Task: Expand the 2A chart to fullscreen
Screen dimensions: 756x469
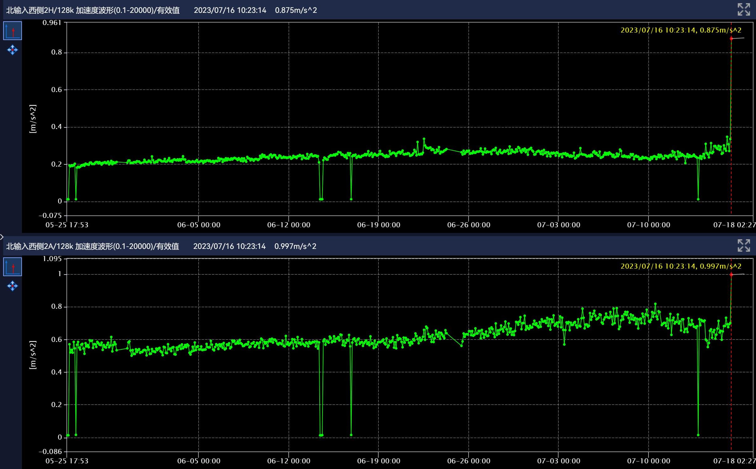Action: [x=743, y=246]
